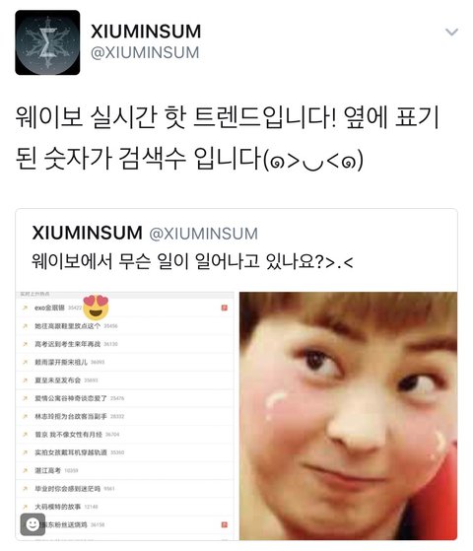Click the arrow icon beside 林志玲拒为台政客当副手
This screenshot has width=473, height=551.
click(x=25, y=416)
